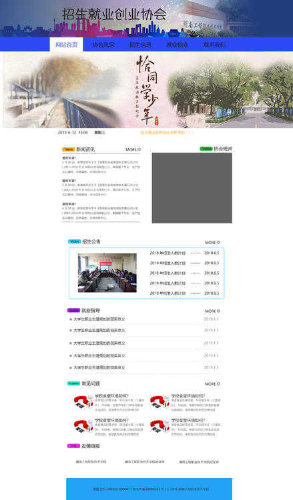Select the 网站首页 navigation tab
Screen dimensions: 293x500
[x=66, y=44]
